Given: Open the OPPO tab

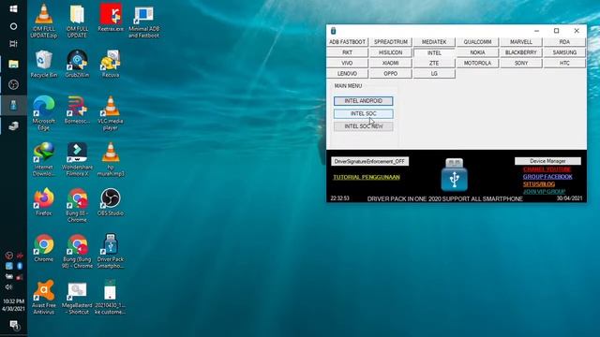Looking at the screenshot, I should tap(391, 73).
